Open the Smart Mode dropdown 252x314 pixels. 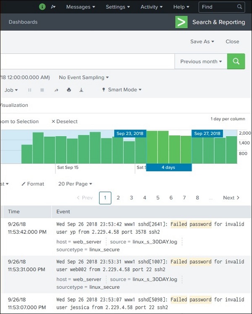point(122,90)
